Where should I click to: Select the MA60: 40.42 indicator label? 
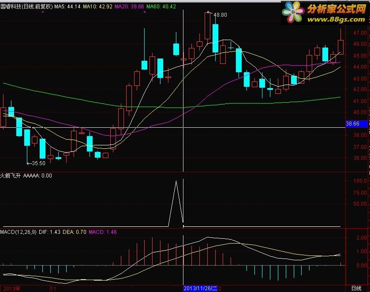[x=161, y=6]
